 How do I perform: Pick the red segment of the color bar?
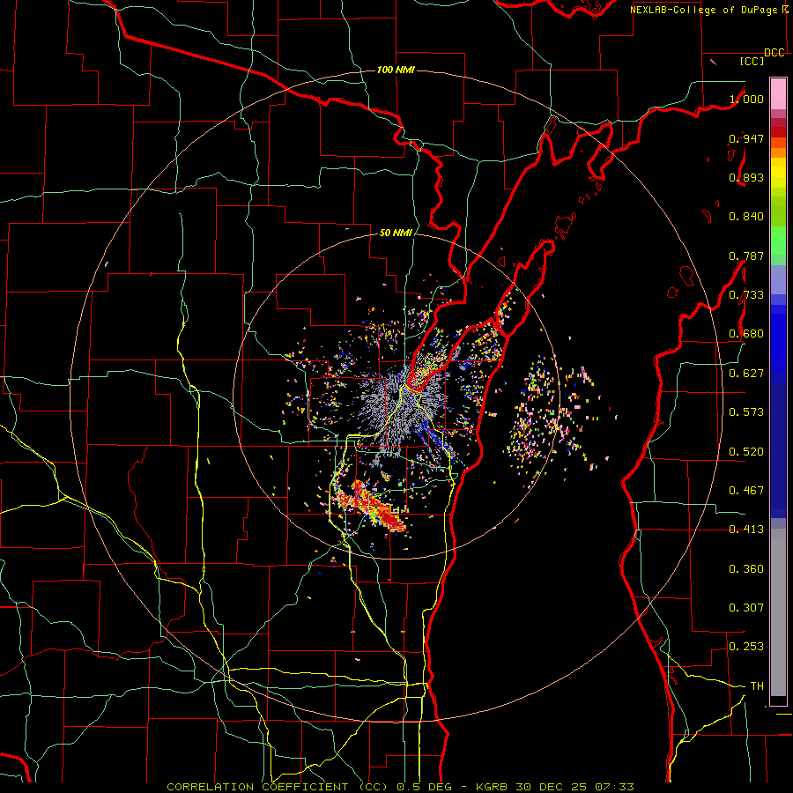tap(778, 132)
